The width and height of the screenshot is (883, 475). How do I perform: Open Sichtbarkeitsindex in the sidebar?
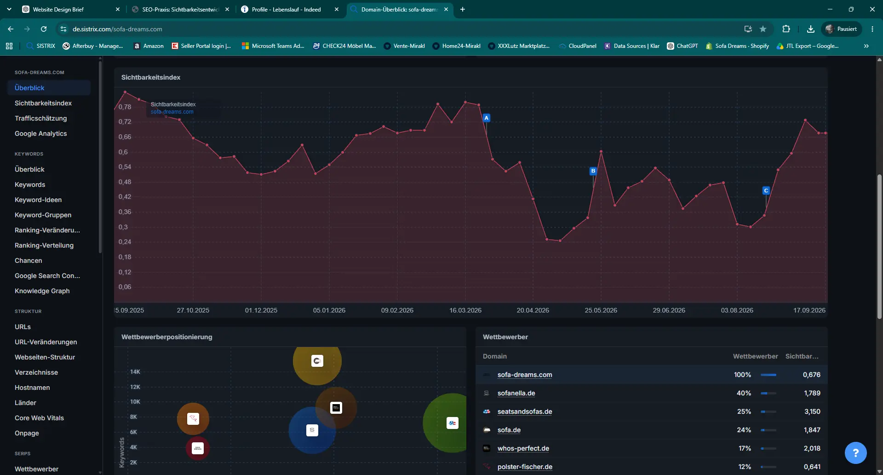coord(43,103)
